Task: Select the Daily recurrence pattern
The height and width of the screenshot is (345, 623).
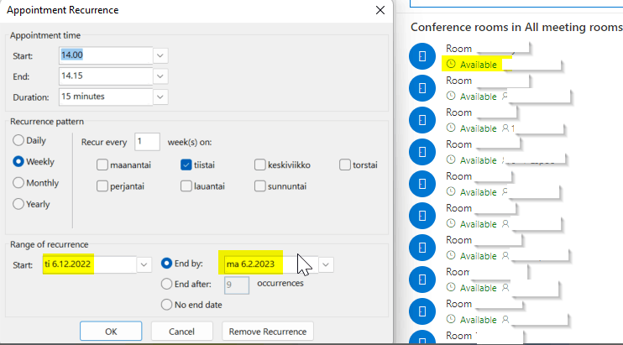Action: click(18, 140)
